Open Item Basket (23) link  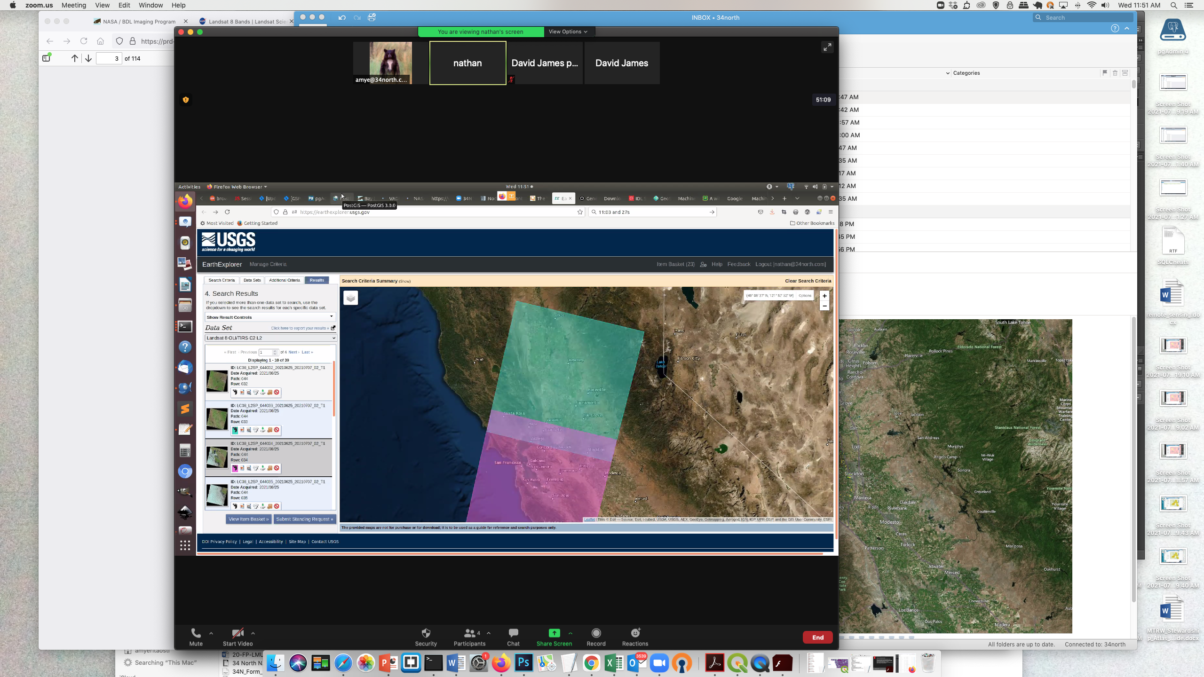click(675, 264)
